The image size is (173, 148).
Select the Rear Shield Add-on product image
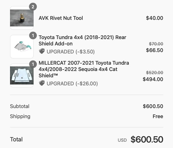coord(22,47)
